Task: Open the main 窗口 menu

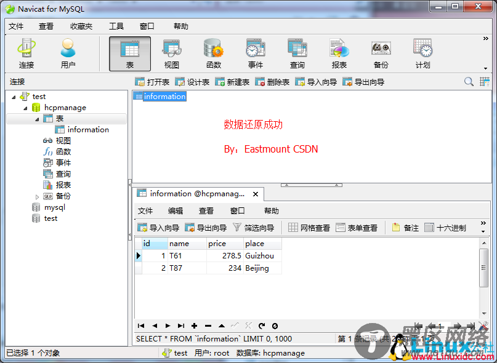Action: coord(147,26)
